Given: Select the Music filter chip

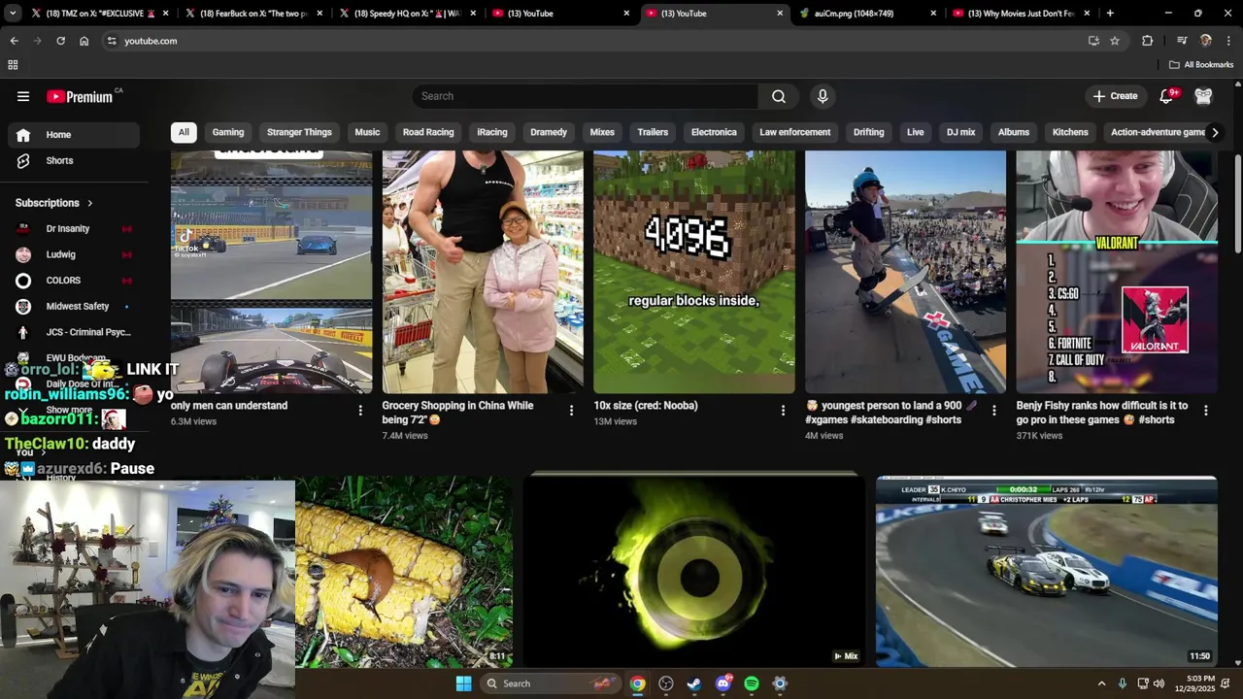Looking at the screenshot, I should click(367, 132).
